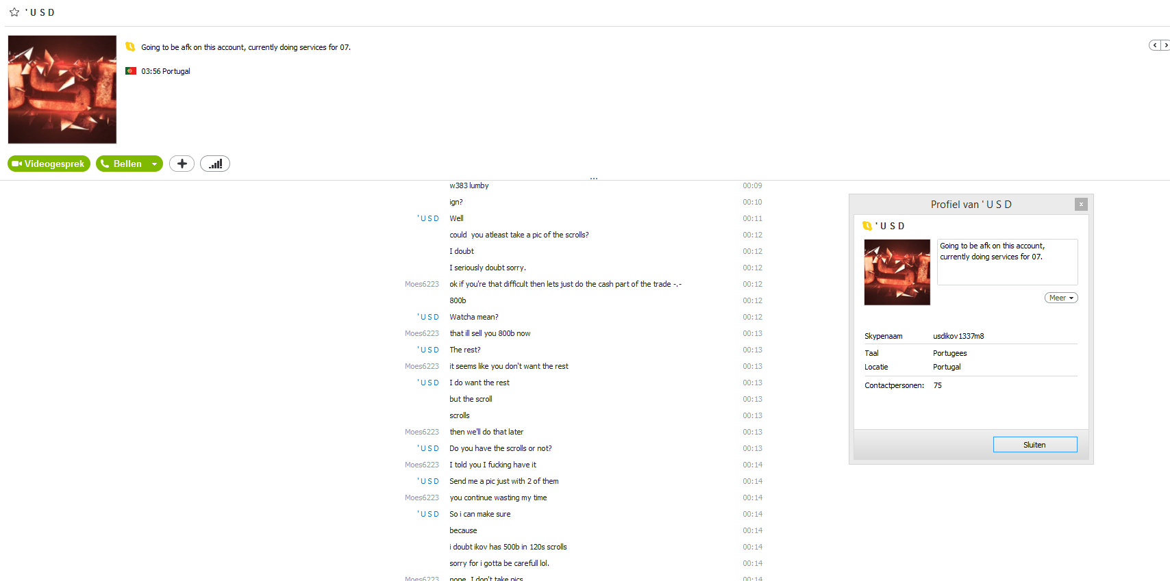The image size is (1170, 581).
Task: Click the previous arrow at top right
Action: coord(1155,45)
